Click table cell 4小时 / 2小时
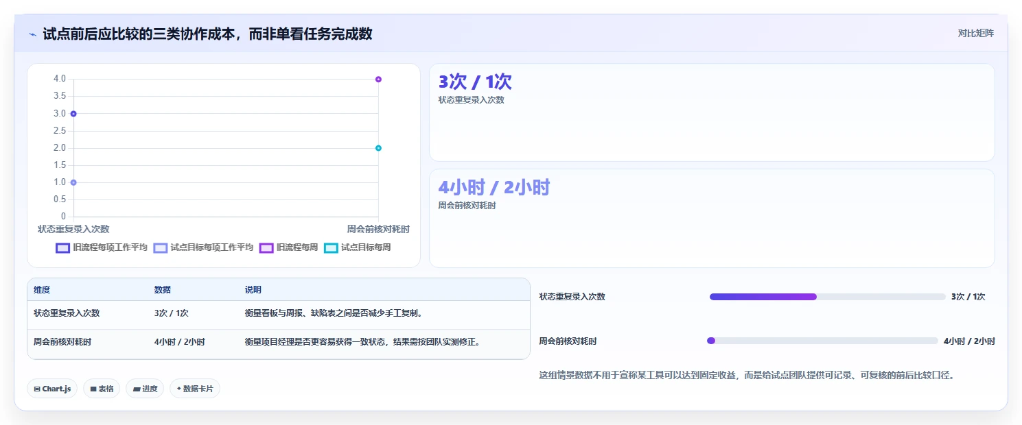 tap(180, 342)
